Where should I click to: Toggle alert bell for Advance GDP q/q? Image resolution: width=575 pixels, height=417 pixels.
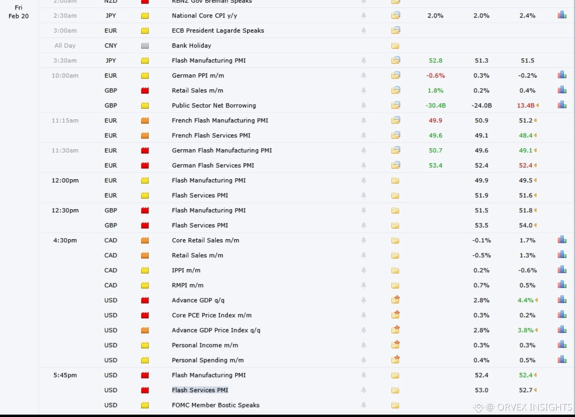click(x=363, y=300)
